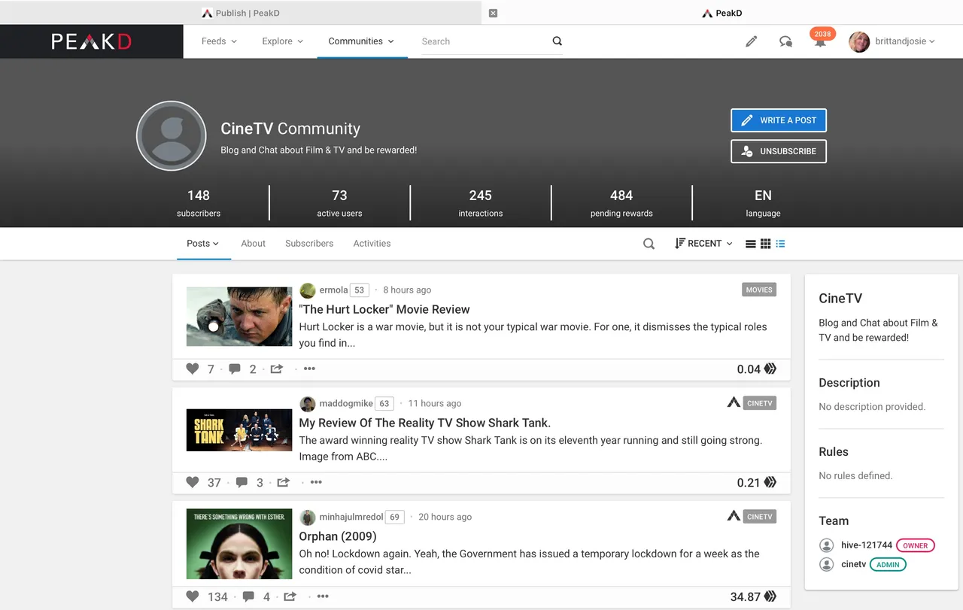Viewport: 963px width, 610px height.
Task: Open My Review Of Shark Tank title
Action: (425, 423)
